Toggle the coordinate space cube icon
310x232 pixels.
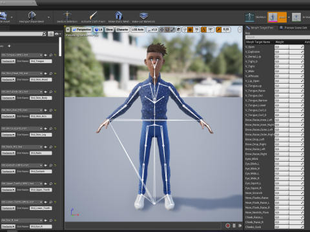[178, 30]
